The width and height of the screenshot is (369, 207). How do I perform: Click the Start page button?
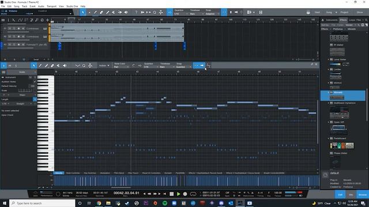point(317,12)
